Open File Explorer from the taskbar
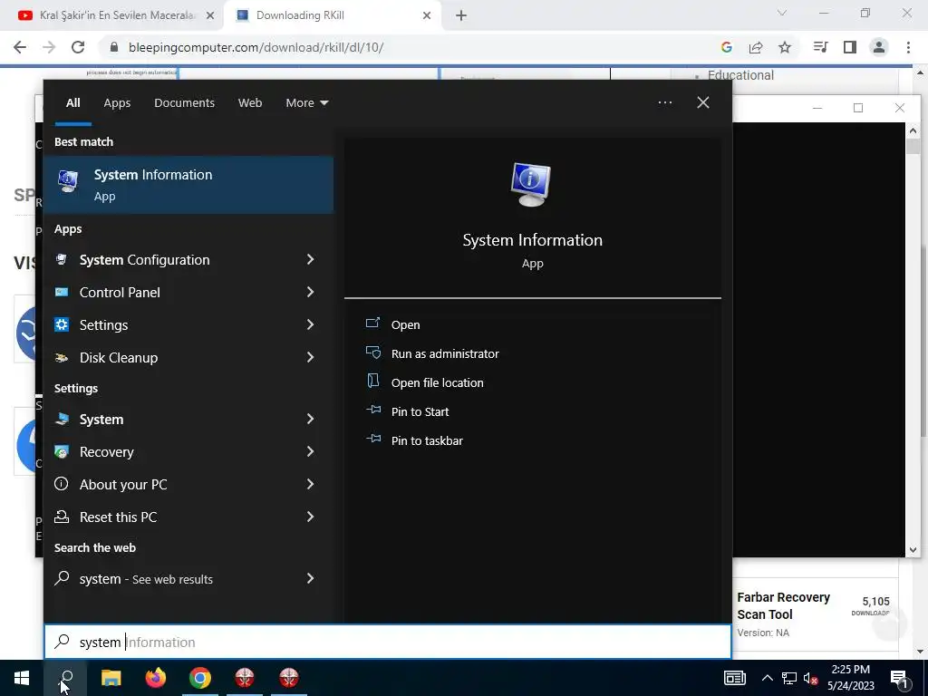The width and height of the screenshot is (928, 696). point(111,678)
